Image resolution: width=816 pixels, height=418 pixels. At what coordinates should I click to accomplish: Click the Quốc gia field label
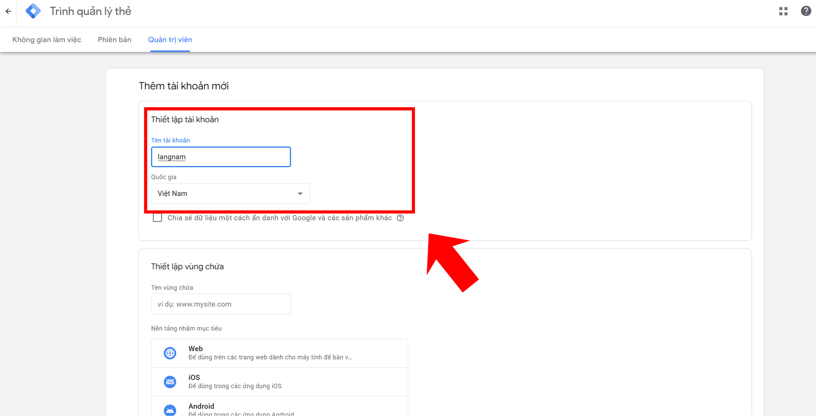tap(163, 177)
